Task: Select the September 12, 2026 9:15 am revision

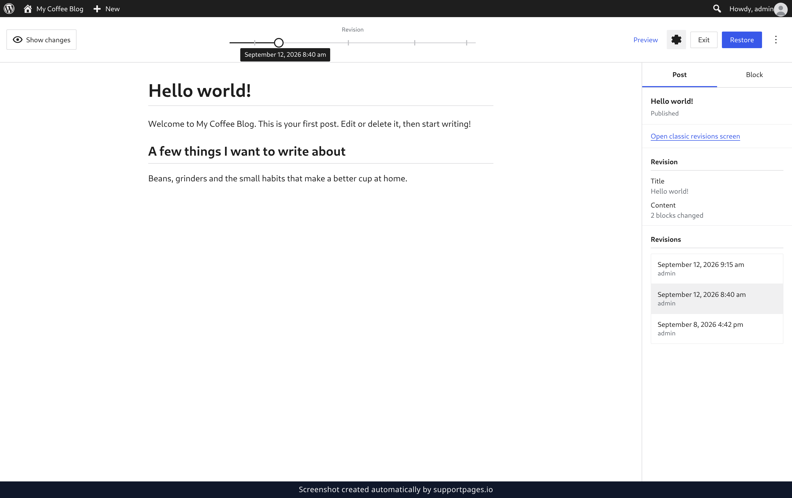Action: (x=717, y=269)
